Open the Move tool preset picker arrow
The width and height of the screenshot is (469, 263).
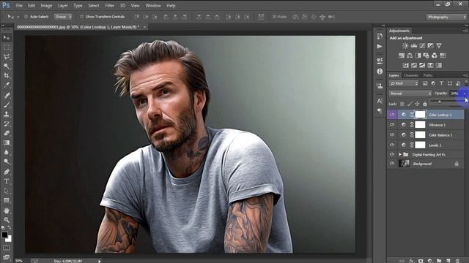pos(18,17)
